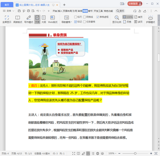Switch to Full Screen Display (全屏显示)
Image resolution: width=160 pixels, height=156 pixels.
click(x=7, y=19)
